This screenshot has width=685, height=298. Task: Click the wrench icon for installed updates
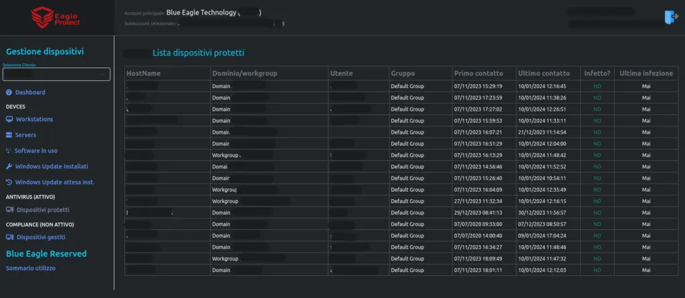[x=9, y=166]
